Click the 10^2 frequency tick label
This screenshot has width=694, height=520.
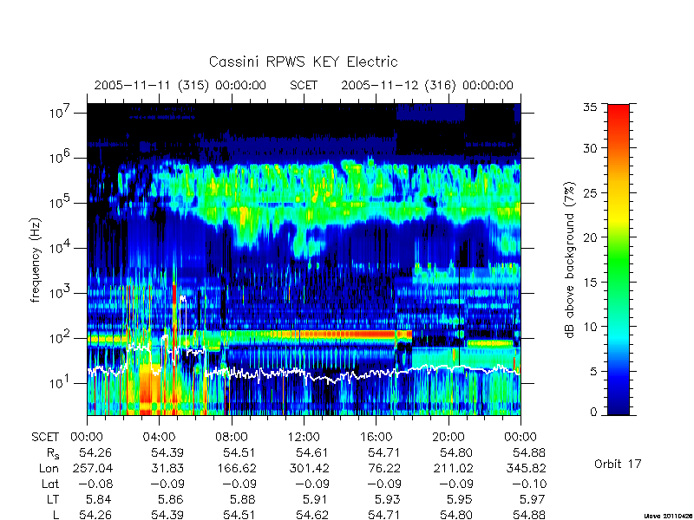click(x=61, y=337)
